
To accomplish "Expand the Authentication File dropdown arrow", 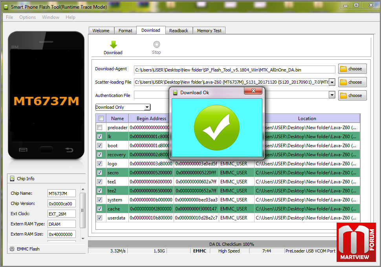I will [x=332, y=95].
